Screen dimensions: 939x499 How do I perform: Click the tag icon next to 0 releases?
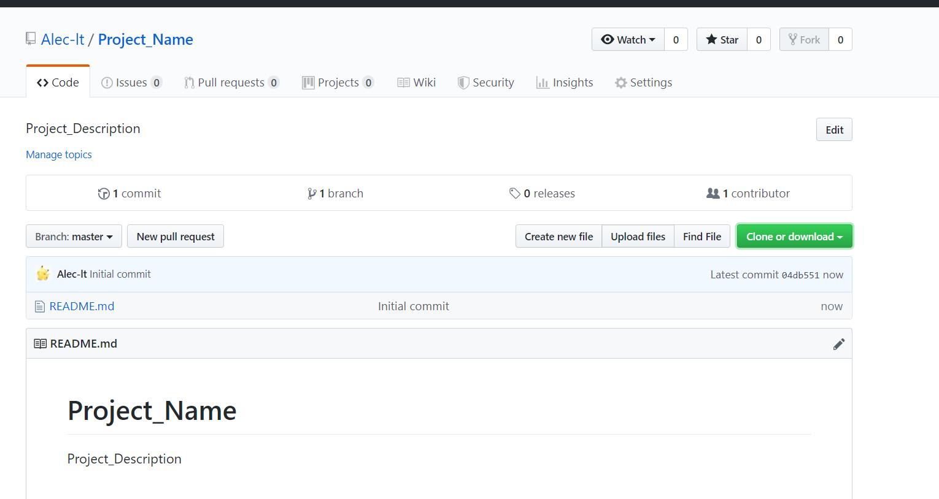click(515, 194)
